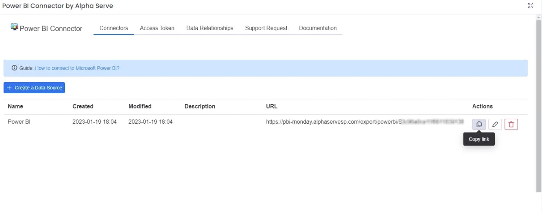Expand the app to fullscreen view
542x212 pixels.
[531, 6]
